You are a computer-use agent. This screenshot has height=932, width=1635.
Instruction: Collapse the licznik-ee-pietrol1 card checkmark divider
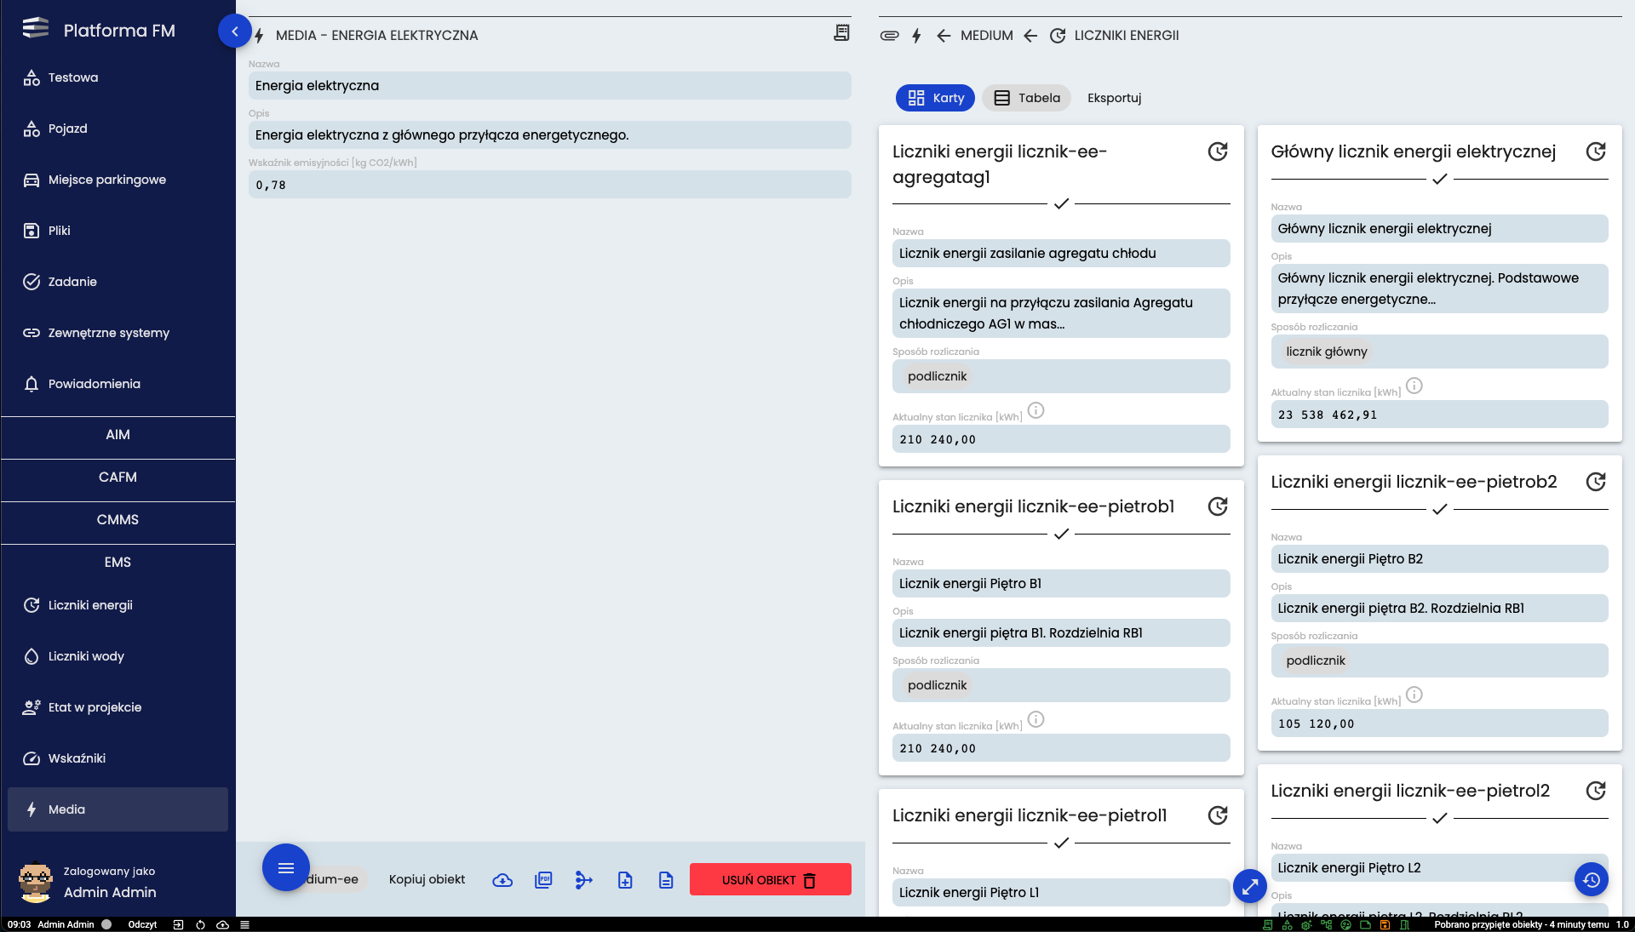(x=1061, y=843)
